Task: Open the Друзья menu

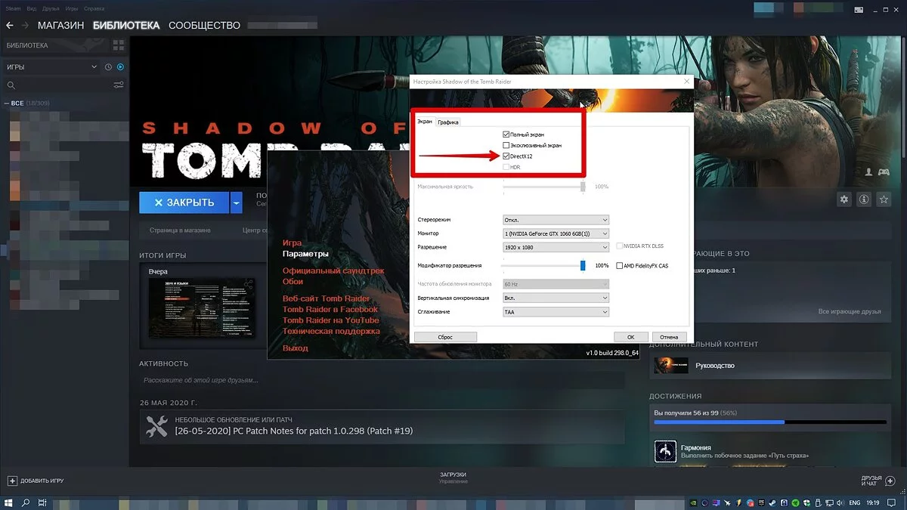Action: (51, 8)
